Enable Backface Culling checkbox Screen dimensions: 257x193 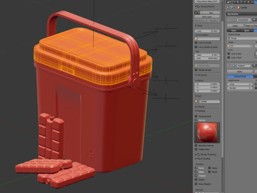click(196, 145)
